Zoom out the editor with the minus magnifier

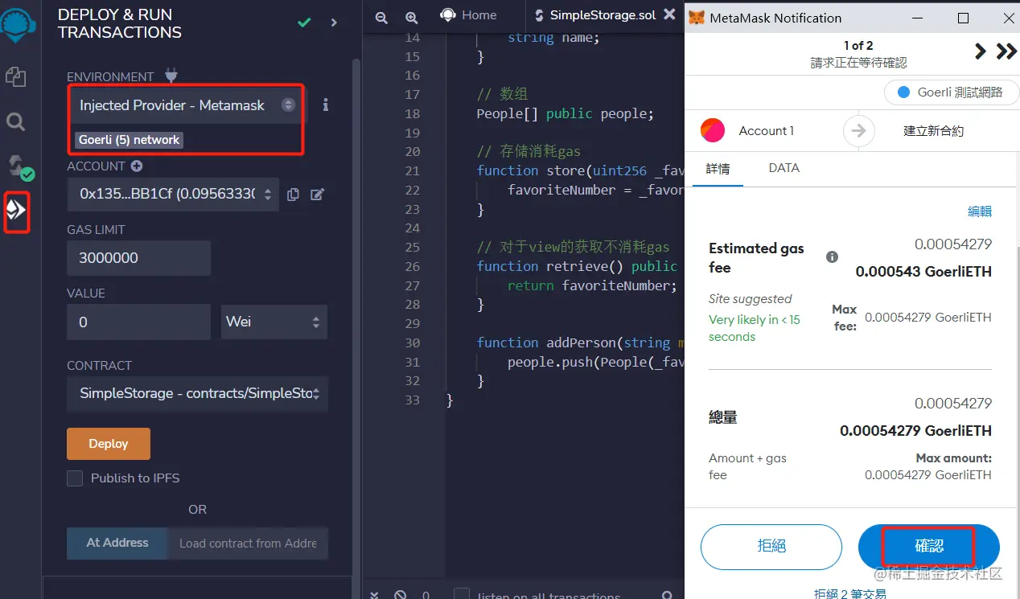click(x=381, y=17)
